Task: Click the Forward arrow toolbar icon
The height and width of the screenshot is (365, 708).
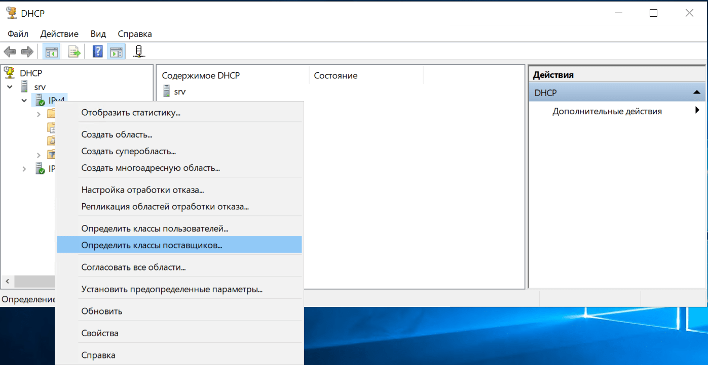Action: tap(27, 52)
